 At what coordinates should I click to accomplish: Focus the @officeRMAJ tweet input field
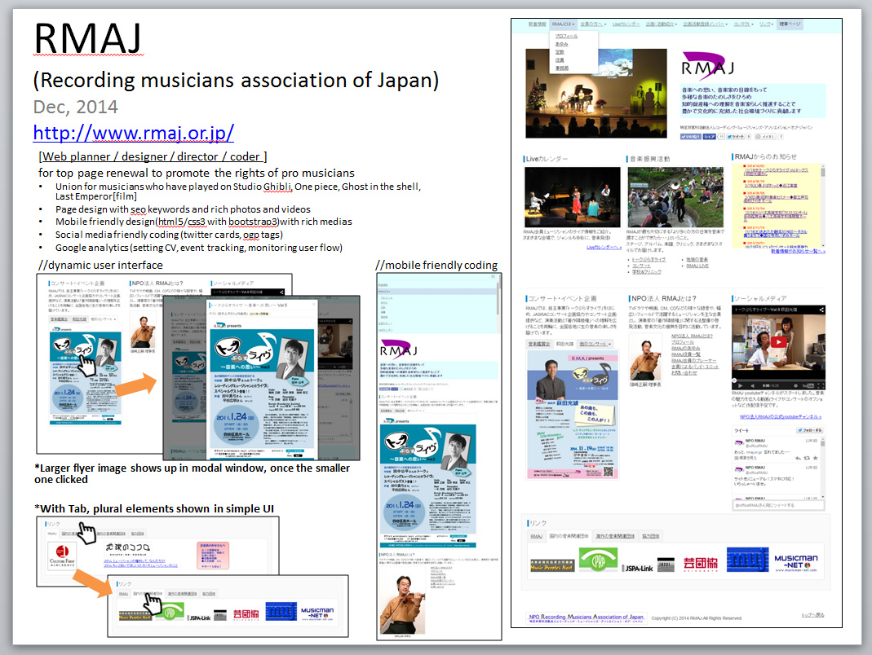click(x=778, y=506)
